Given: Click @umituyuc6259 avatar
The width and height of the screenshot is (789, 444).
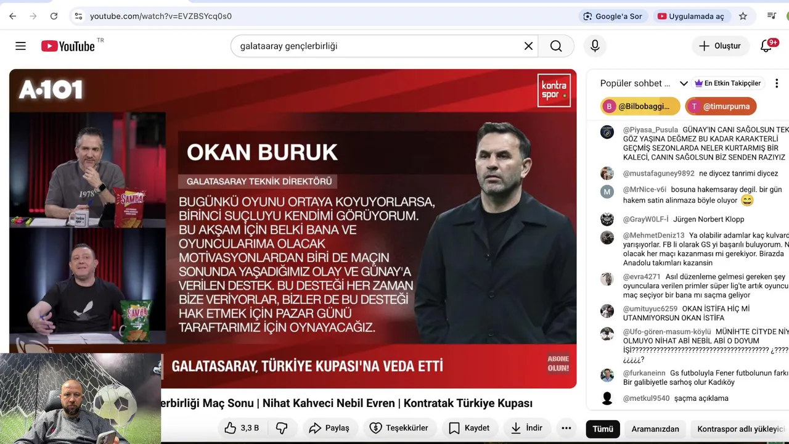Looking at the screenshot, I should [607, 311].
